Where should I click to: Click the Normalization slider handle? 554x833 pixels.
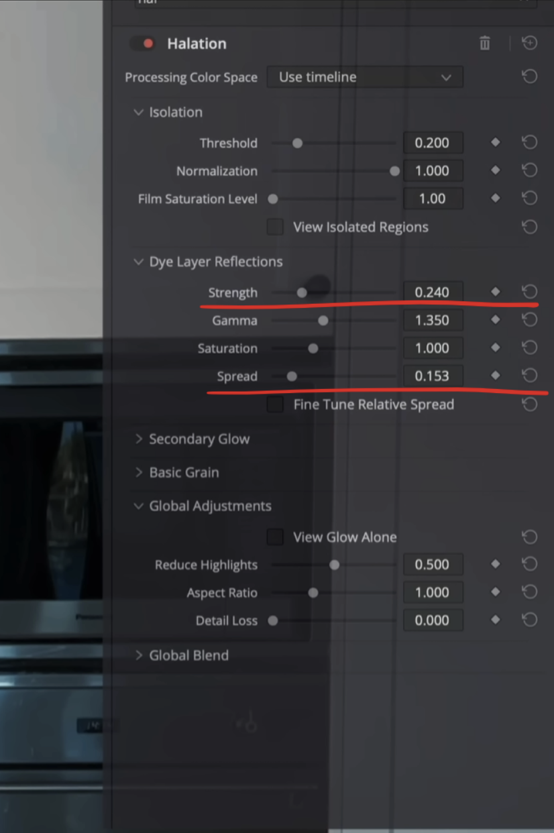coord(394,171)
